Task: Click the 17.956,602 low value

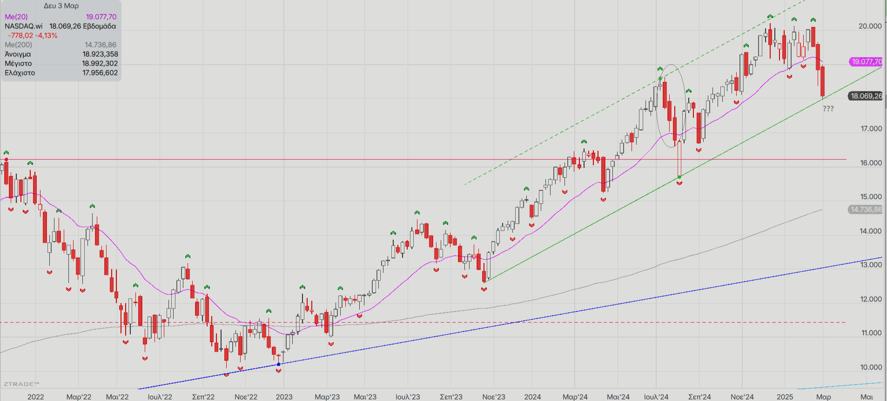Action: click(x=100, y=73)
